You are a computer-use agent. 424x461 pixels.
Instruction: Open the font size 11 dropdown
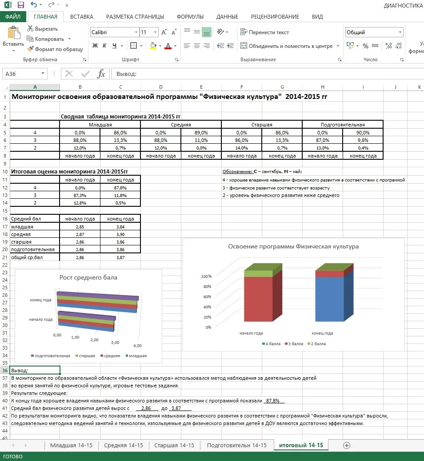(x=155, y=32)
